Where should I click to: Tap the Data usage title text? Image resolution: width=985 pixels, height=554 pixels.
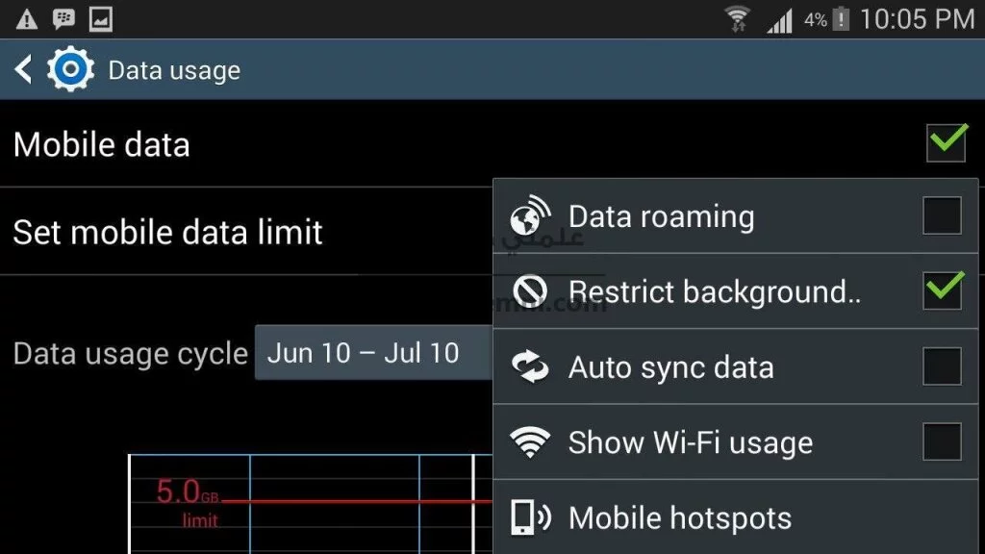(174, 70)
